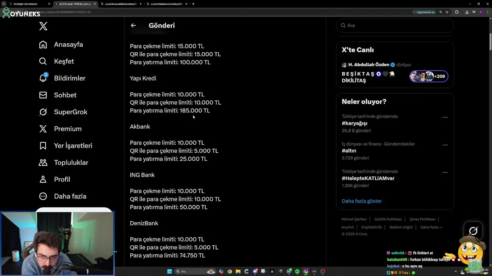Open new browser tab with plus

click(x=193, y=4)
